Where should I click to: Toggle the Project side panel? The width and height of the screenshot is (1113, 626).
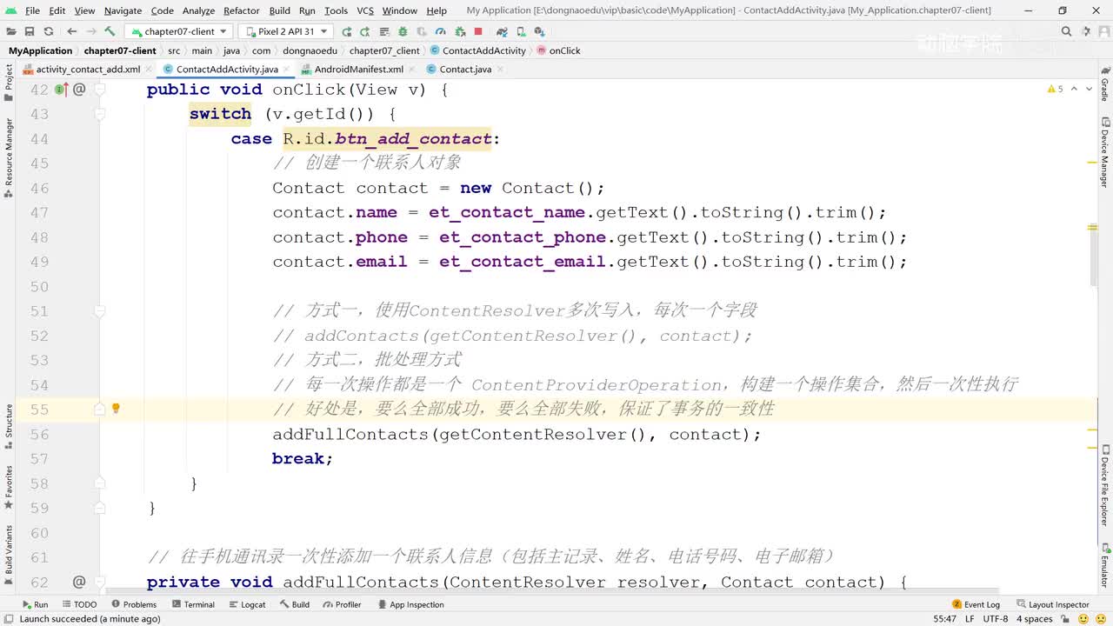(9, 83)
